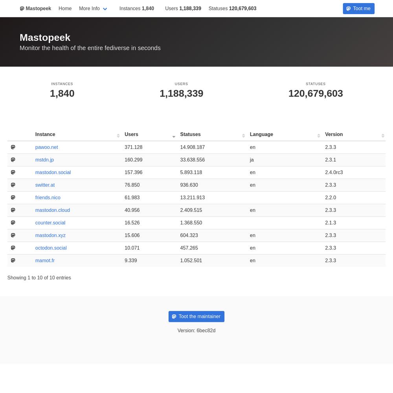
Task: Open the pawoo.net instance link
Action: click(47, 147)
